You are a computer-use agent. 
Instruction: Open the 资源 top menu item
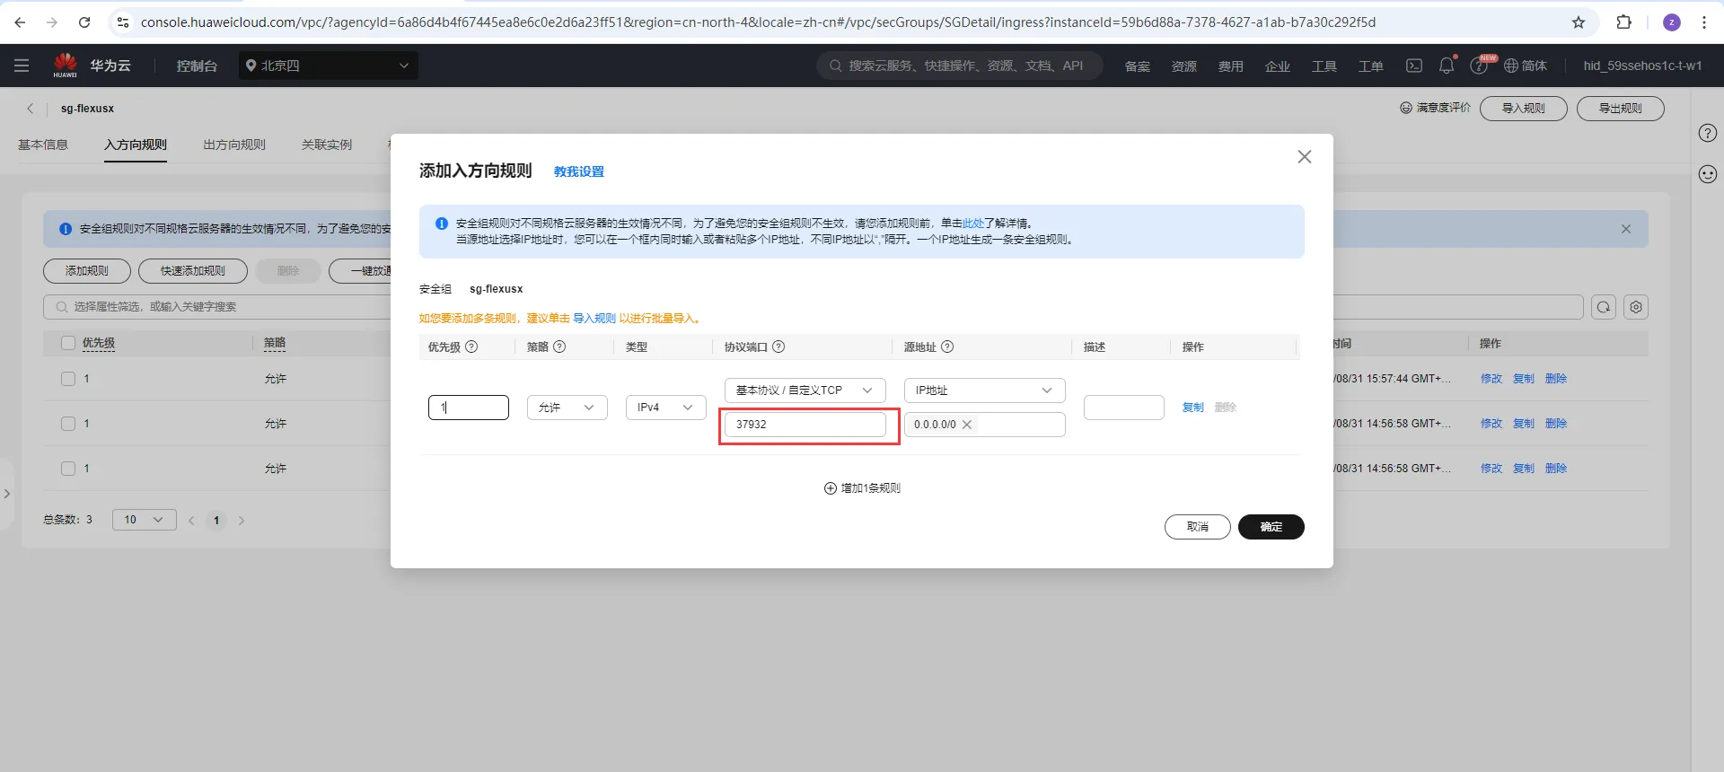tap(1184, 66)
